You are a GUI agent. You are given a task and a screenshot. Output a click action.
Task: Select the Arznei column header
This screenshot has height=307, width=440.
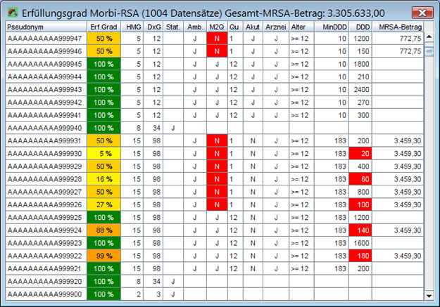(x=275, y=27)
